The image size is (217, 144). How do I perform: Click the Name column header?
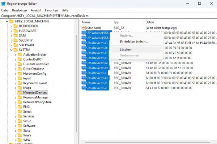pyautogui.click(x=97, y=22)
